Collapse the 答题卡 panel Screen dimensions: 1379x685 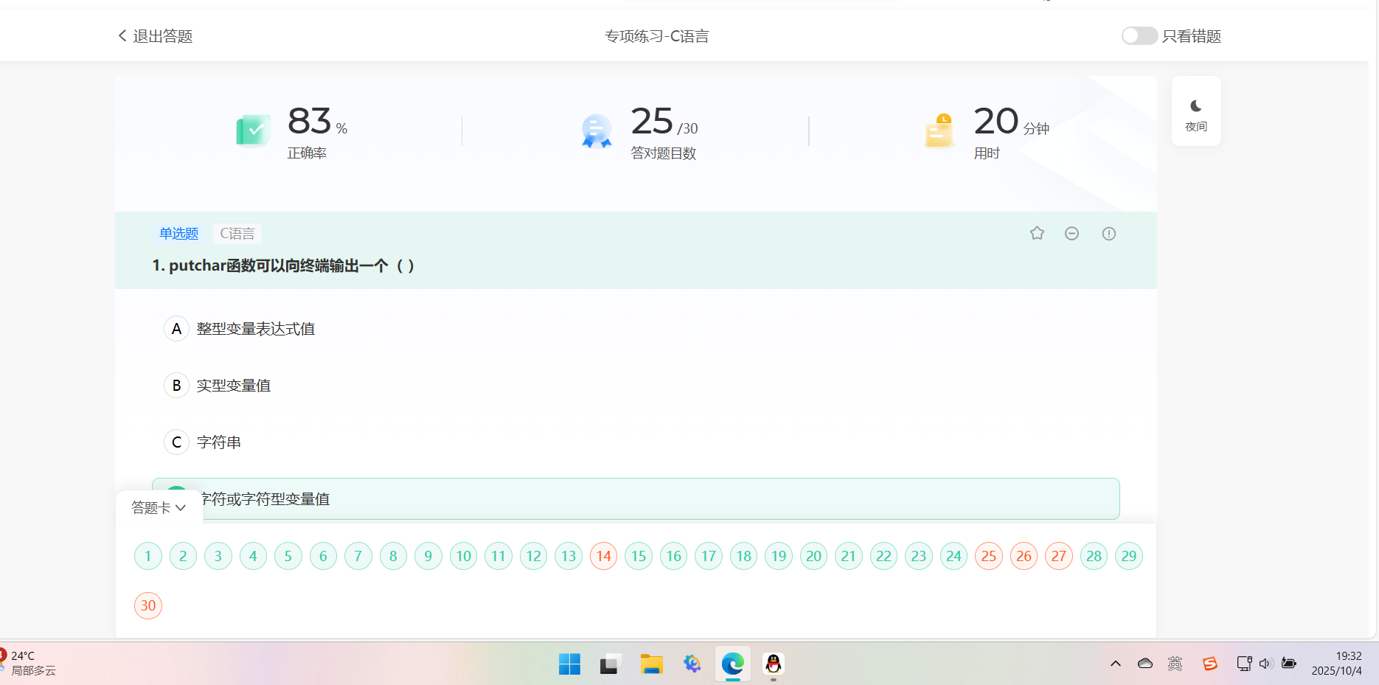[x=158, y=507]
